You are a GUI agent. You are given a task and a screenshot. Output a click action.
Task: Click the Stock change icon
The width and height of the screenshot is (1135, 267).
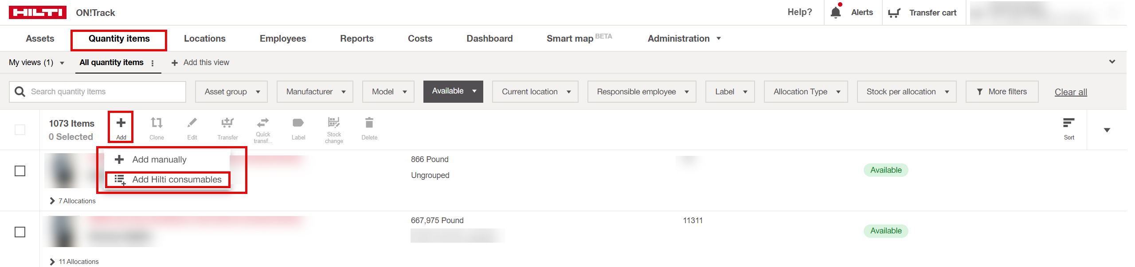coord(334,122)
